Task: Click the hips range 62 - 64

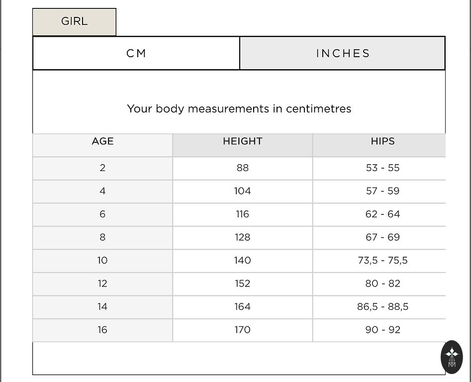Action: (382, 214)
